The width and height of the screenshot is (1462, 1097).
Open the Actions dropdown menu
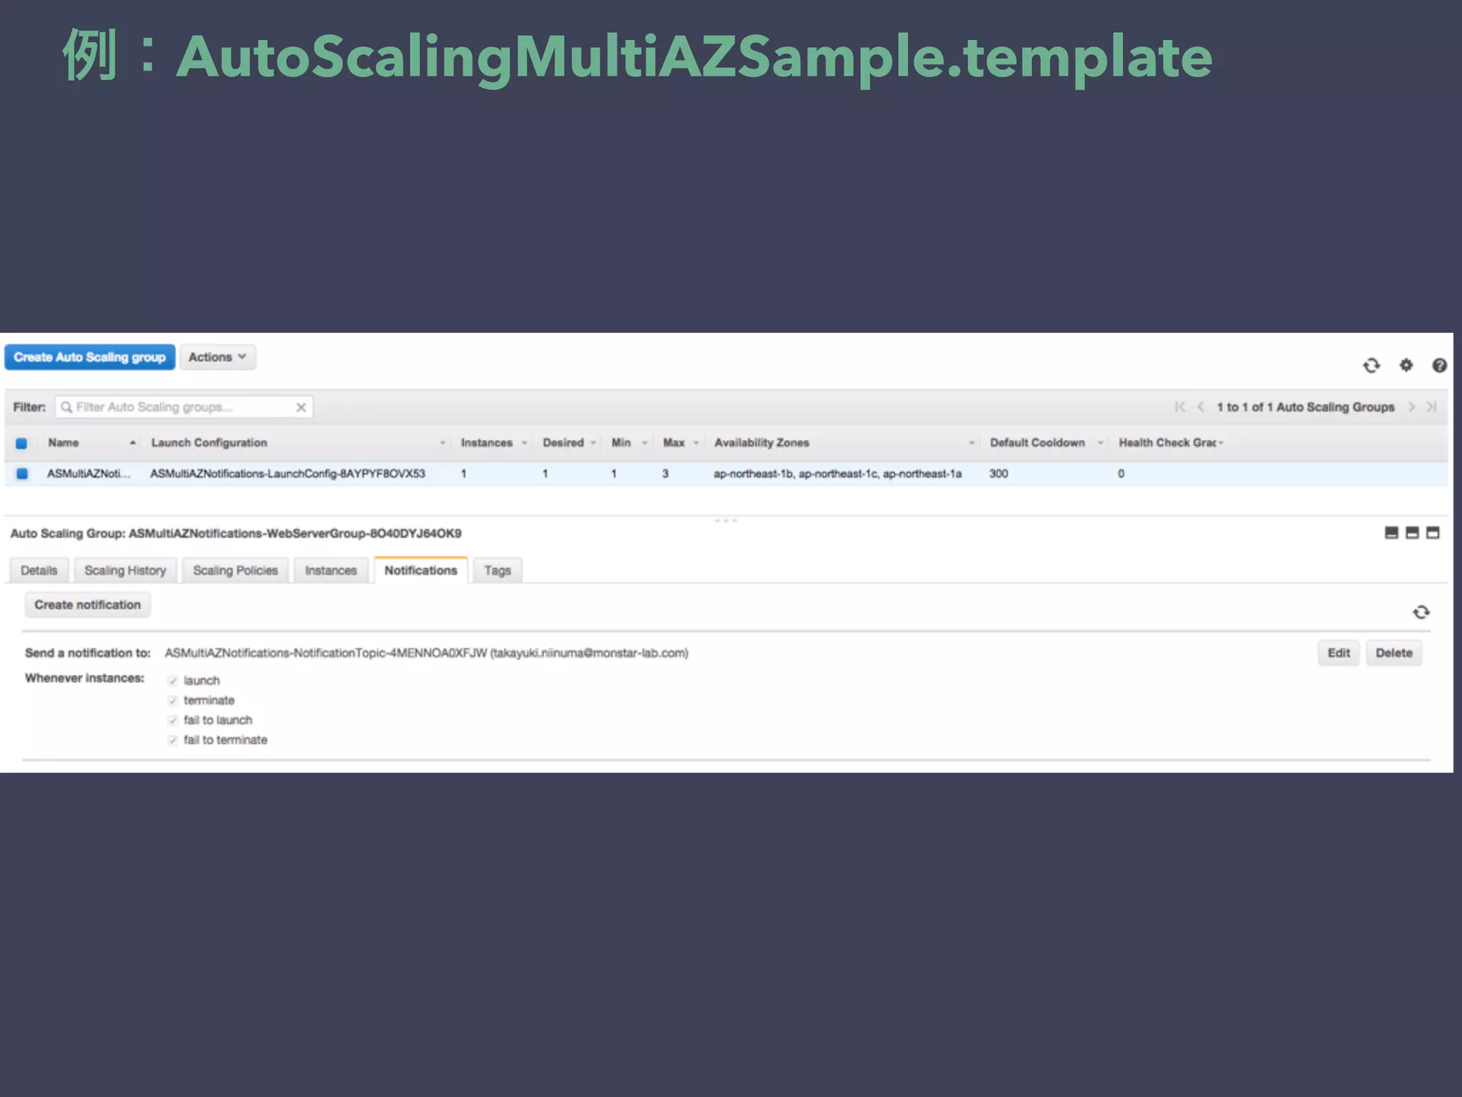pos(217,357)
